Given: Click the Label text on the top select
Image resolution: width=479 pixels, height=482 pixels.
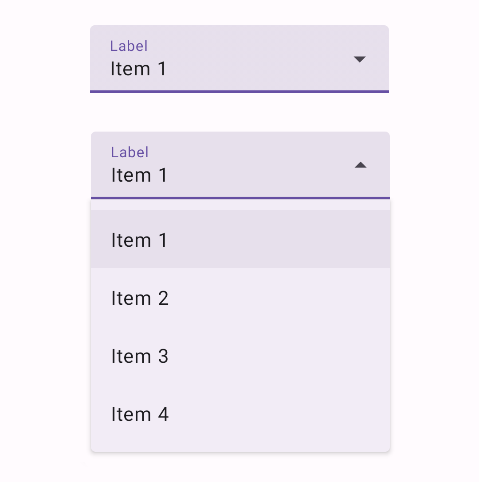Looking at the screenshot, I should click(x=129, y=46).
